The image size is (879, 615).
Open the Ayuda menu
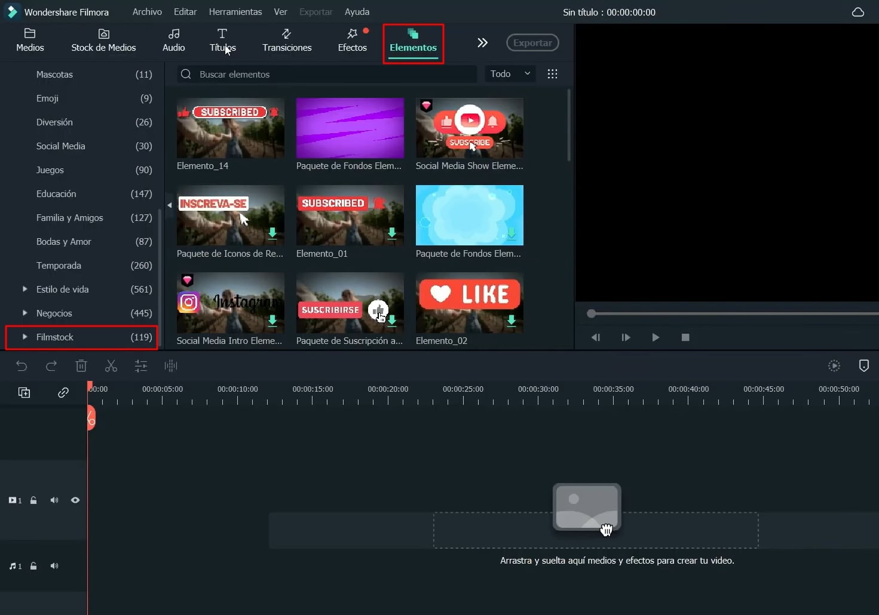point(357,12)
